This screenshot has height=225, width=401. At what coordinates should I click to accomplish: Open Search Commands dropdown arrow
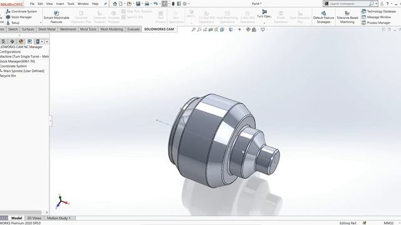tap(377, 4)
